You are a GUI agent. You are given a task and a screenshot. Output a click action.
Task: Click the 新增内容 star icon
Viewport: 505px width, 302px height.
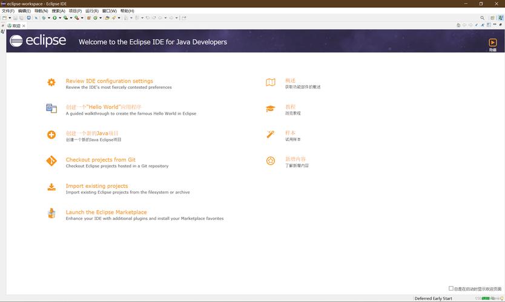(271, 161)
